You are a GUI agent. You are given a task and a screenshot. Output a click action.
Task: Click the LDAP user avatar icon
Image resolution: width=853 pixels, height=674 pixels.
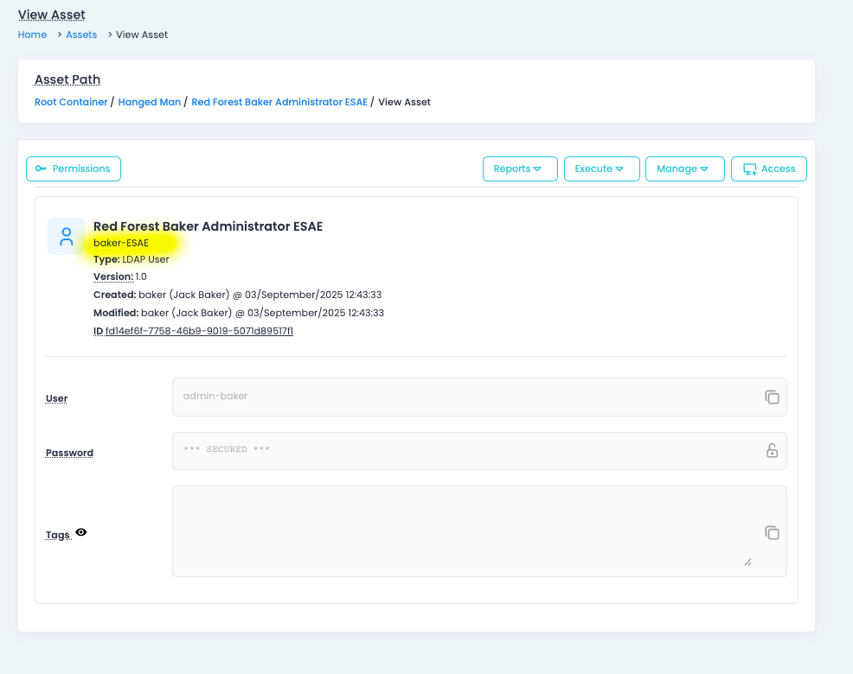(x=66, y=237)
